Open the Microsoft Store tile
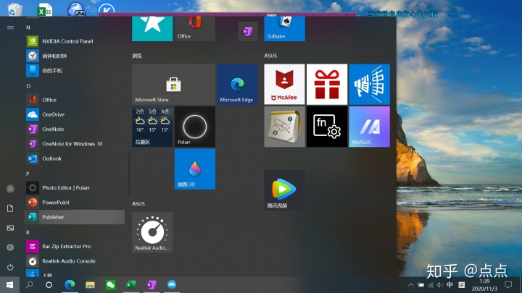 pos(173,85)
